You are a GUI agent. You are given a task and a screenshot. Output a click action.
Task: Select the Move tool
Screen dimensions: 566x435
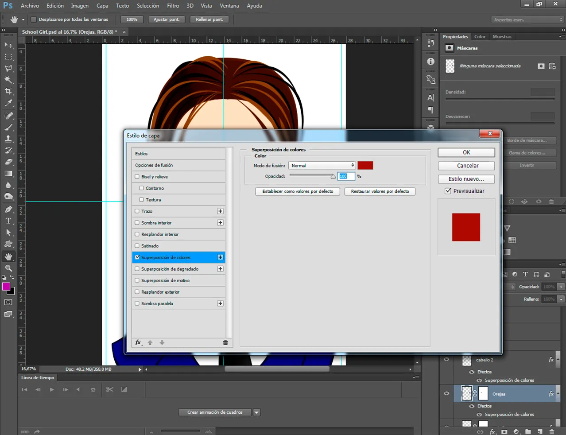pos(8,45)
